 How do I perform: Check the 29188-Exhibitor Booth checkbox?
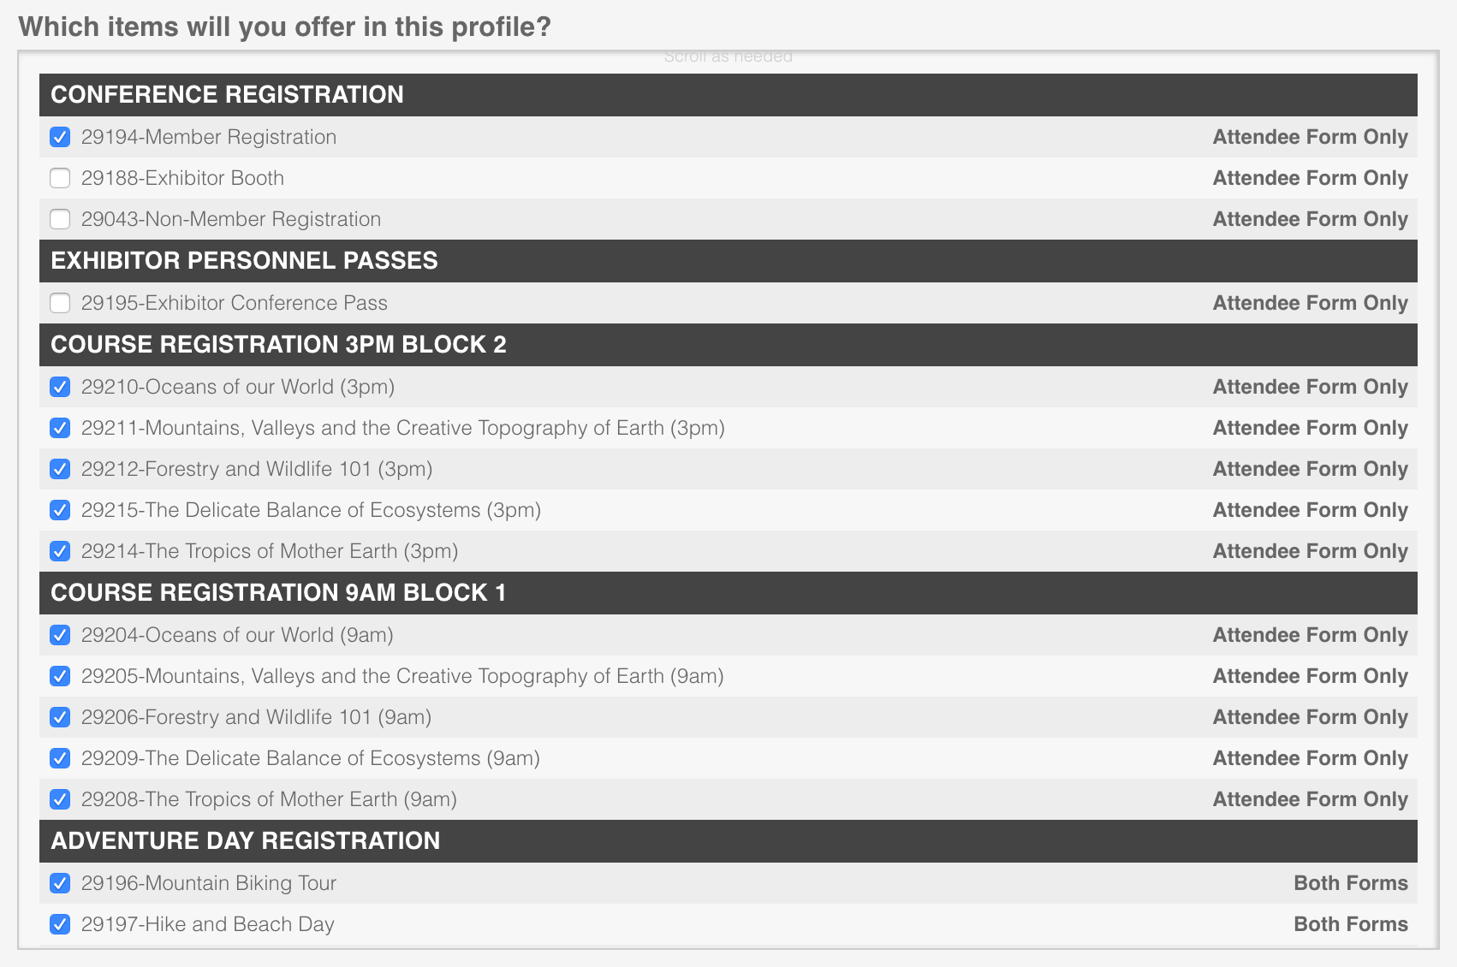tap(60, 178)
